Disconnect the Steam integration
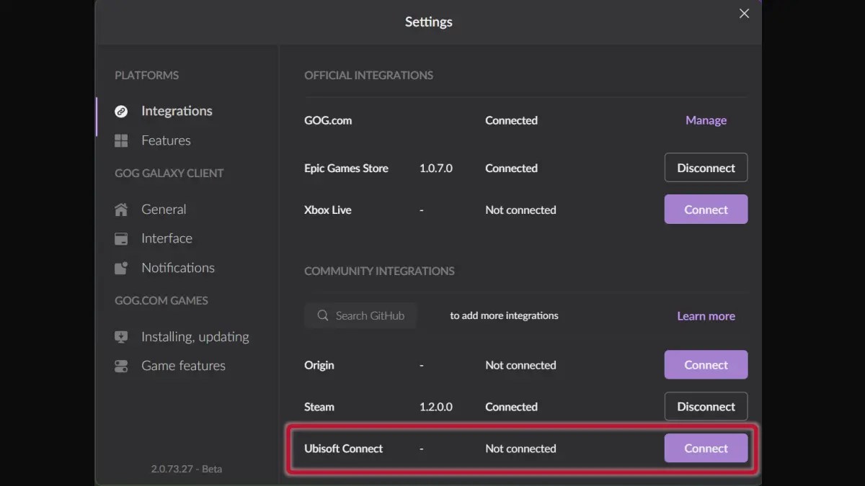Screen dimensions: 865x486 706,406
